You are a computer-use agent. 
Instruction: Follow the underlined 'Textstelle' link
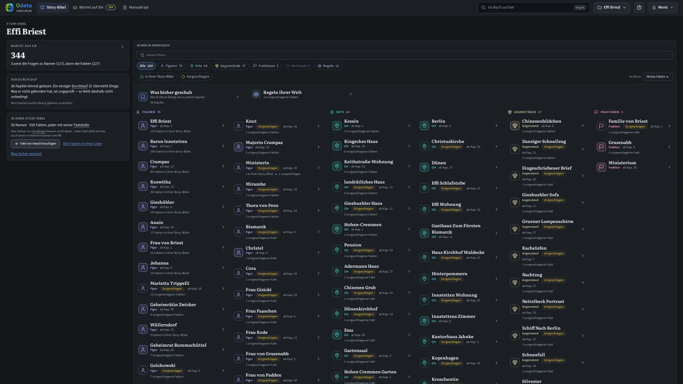click(81, 125)
